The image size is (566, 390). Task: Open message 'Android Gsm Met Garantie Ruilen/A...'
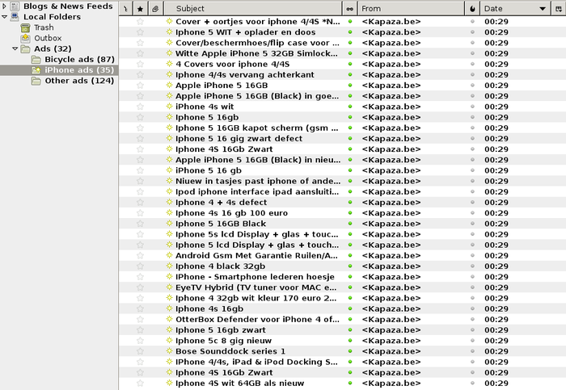click(256, 255)
